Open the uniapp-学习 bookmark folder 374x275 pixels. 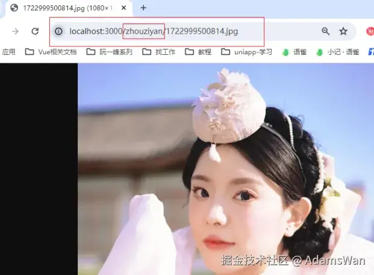[x=246, y=52]
